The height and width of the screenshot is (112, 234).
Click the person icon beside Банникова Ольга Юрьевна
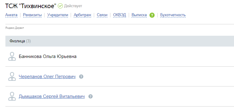[12, 56]
